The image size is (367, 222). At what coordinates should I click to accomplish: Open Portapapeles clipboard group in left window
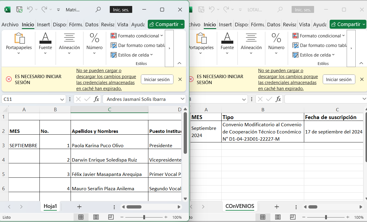(x=19, y=44)
